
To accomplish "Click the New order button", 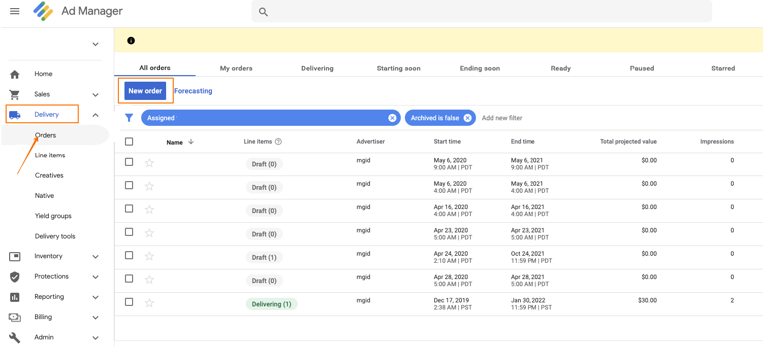I will pyautogui.click(x=145, y=91).
